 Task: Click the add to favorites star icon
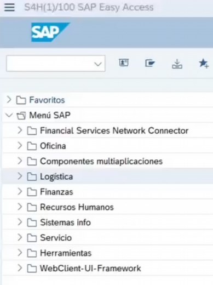point(204,64)
